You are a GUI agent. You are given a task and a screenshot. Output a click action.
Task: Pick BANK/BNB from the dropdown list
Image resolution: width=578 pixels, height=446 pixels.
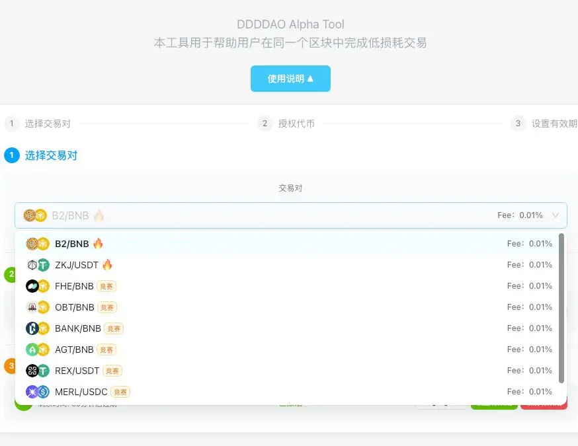(x=287, y=328)
